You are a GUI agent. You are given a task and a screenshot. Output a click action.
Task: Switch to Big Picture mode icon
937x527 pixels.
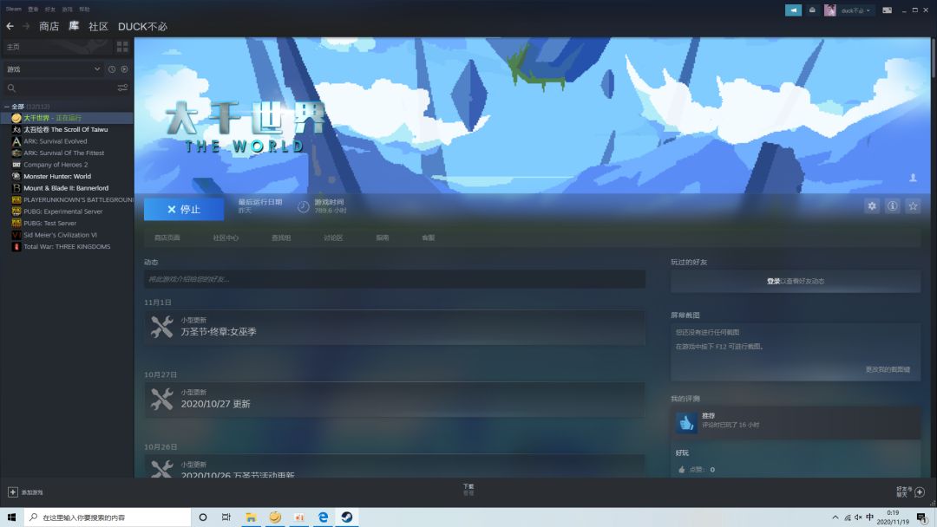point(888,10)
